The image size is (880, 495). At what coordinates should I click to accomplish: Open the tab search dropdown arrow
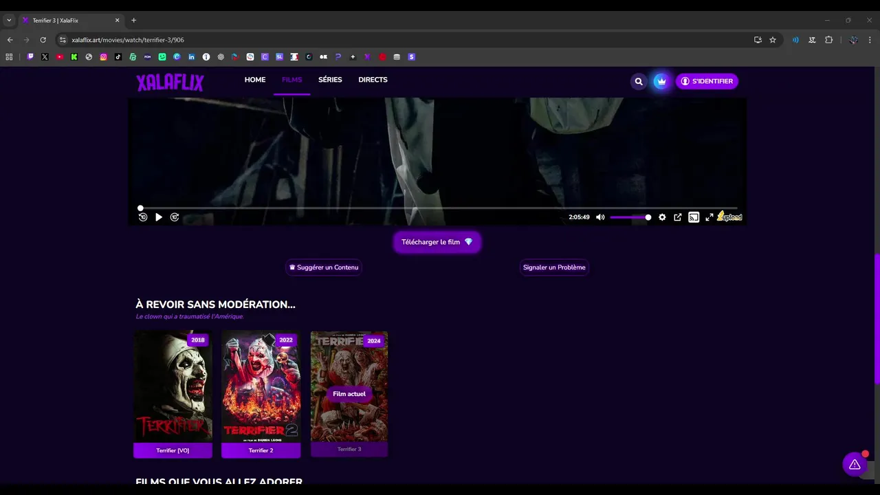pyautogui.click(x=9, y=20)
